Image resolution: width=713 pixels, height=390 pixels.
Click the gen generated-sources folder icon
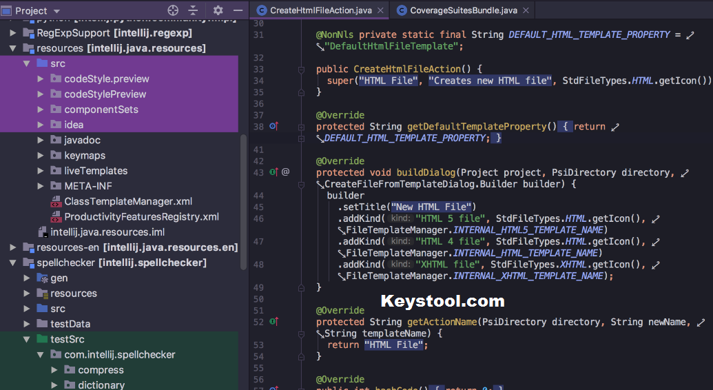[42, 278]
